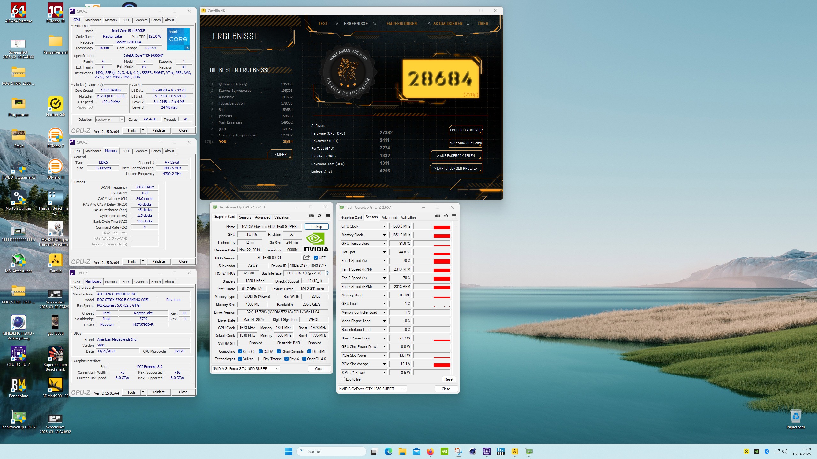817x459 pixels.
Task: Click the taskbar Suche search field
Action: coord(332,451)
